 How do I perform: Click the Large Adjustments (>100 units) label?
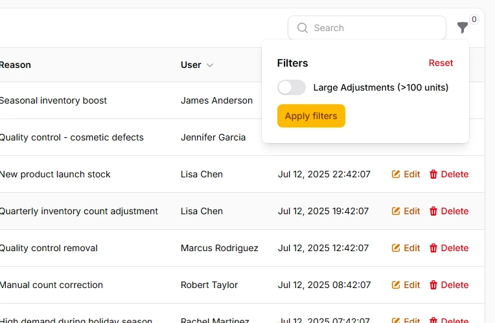tap(381, 87)
